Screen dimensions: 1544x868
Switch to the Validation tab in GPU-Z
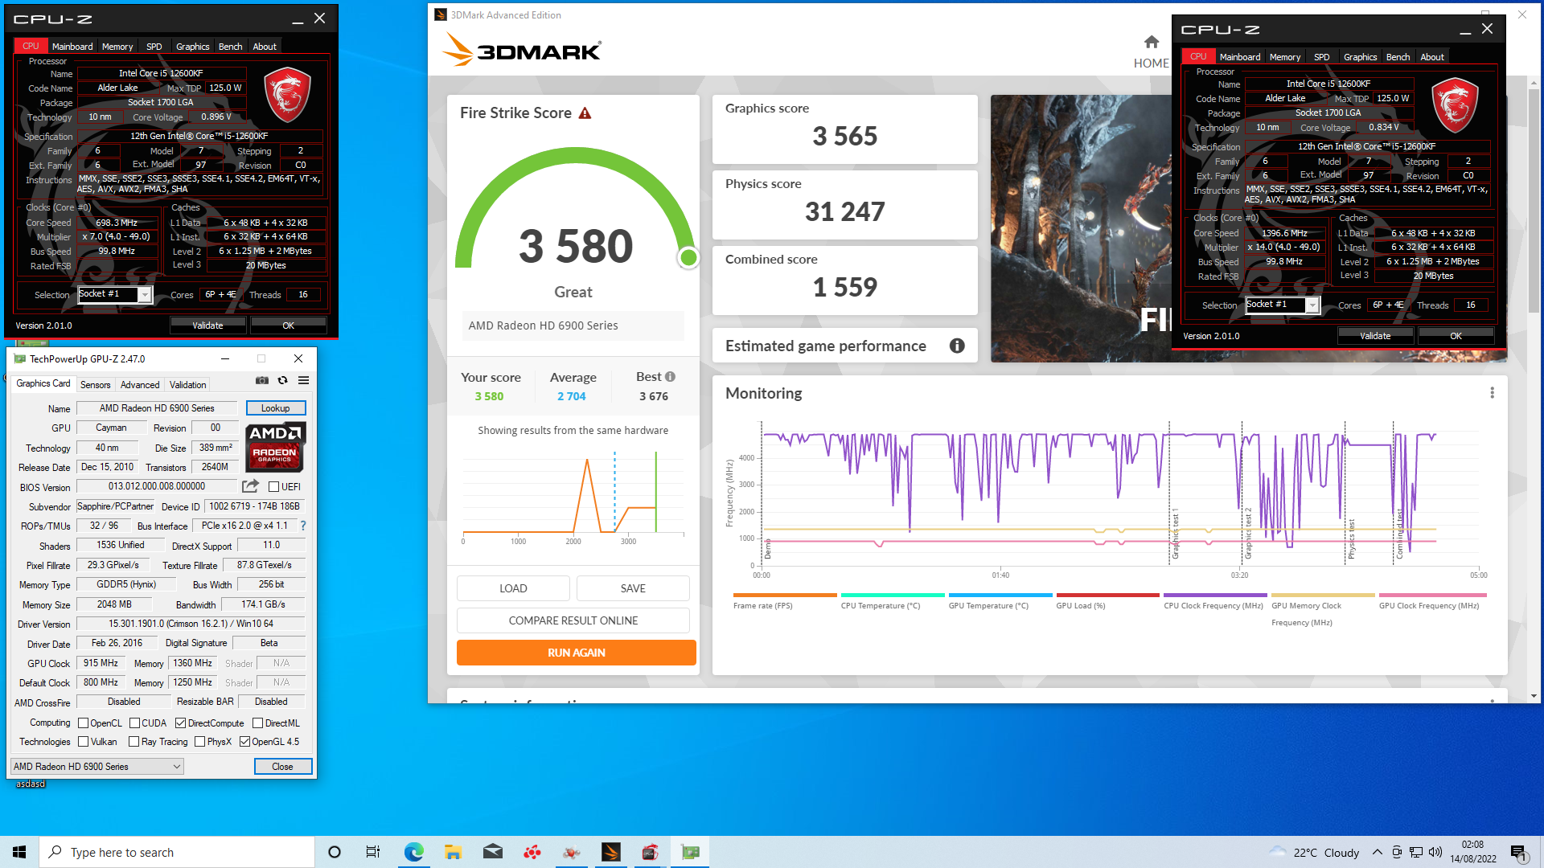187,385
